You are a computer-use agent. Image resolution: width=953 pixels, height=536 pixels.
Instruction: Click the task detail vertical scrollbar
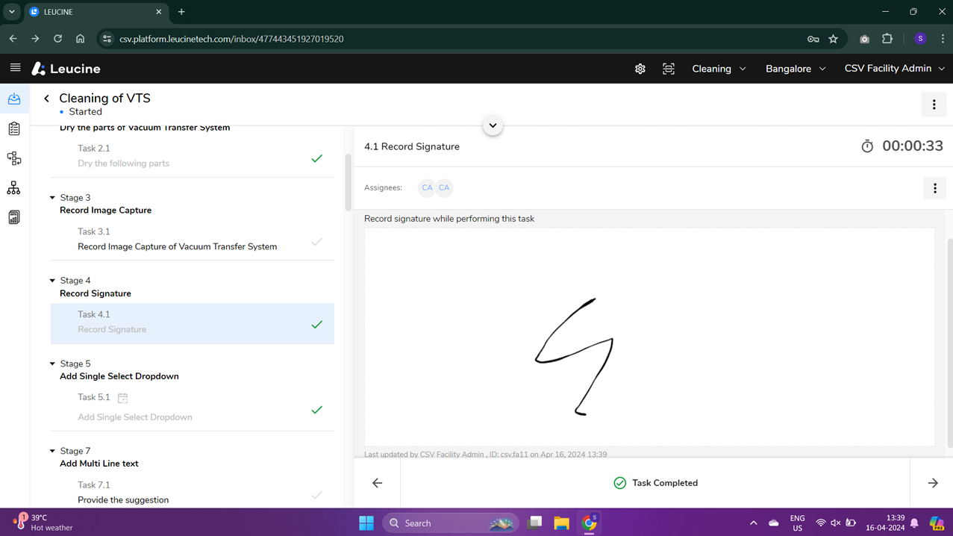click(949, 343)
